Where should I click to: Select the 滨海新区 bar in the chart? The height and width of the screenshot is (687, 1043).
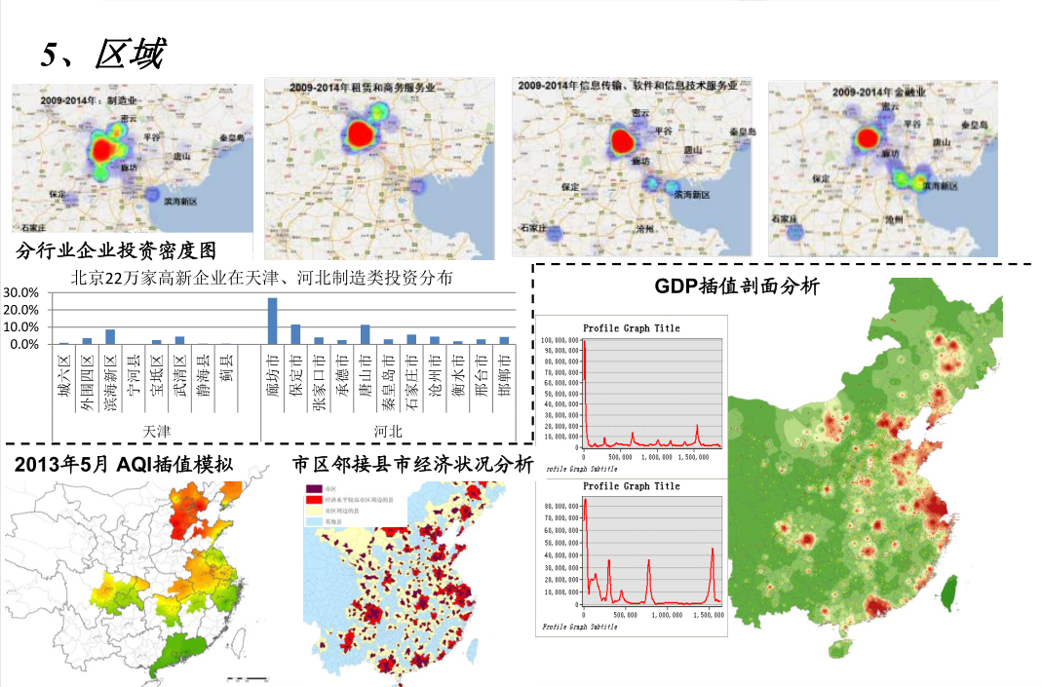pyautogui.click(x=110, y=336)
